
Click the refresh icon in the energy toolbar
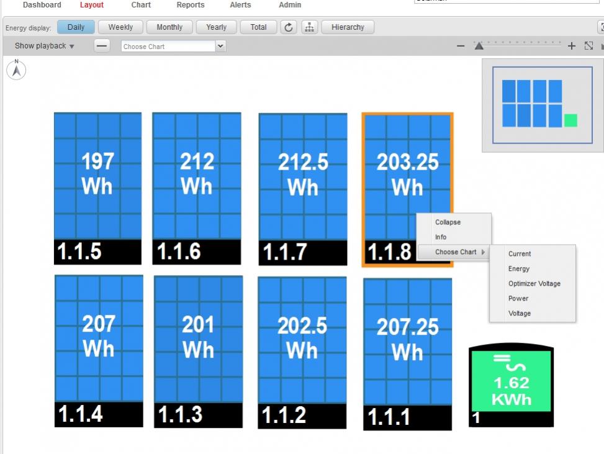coord(289,27)
